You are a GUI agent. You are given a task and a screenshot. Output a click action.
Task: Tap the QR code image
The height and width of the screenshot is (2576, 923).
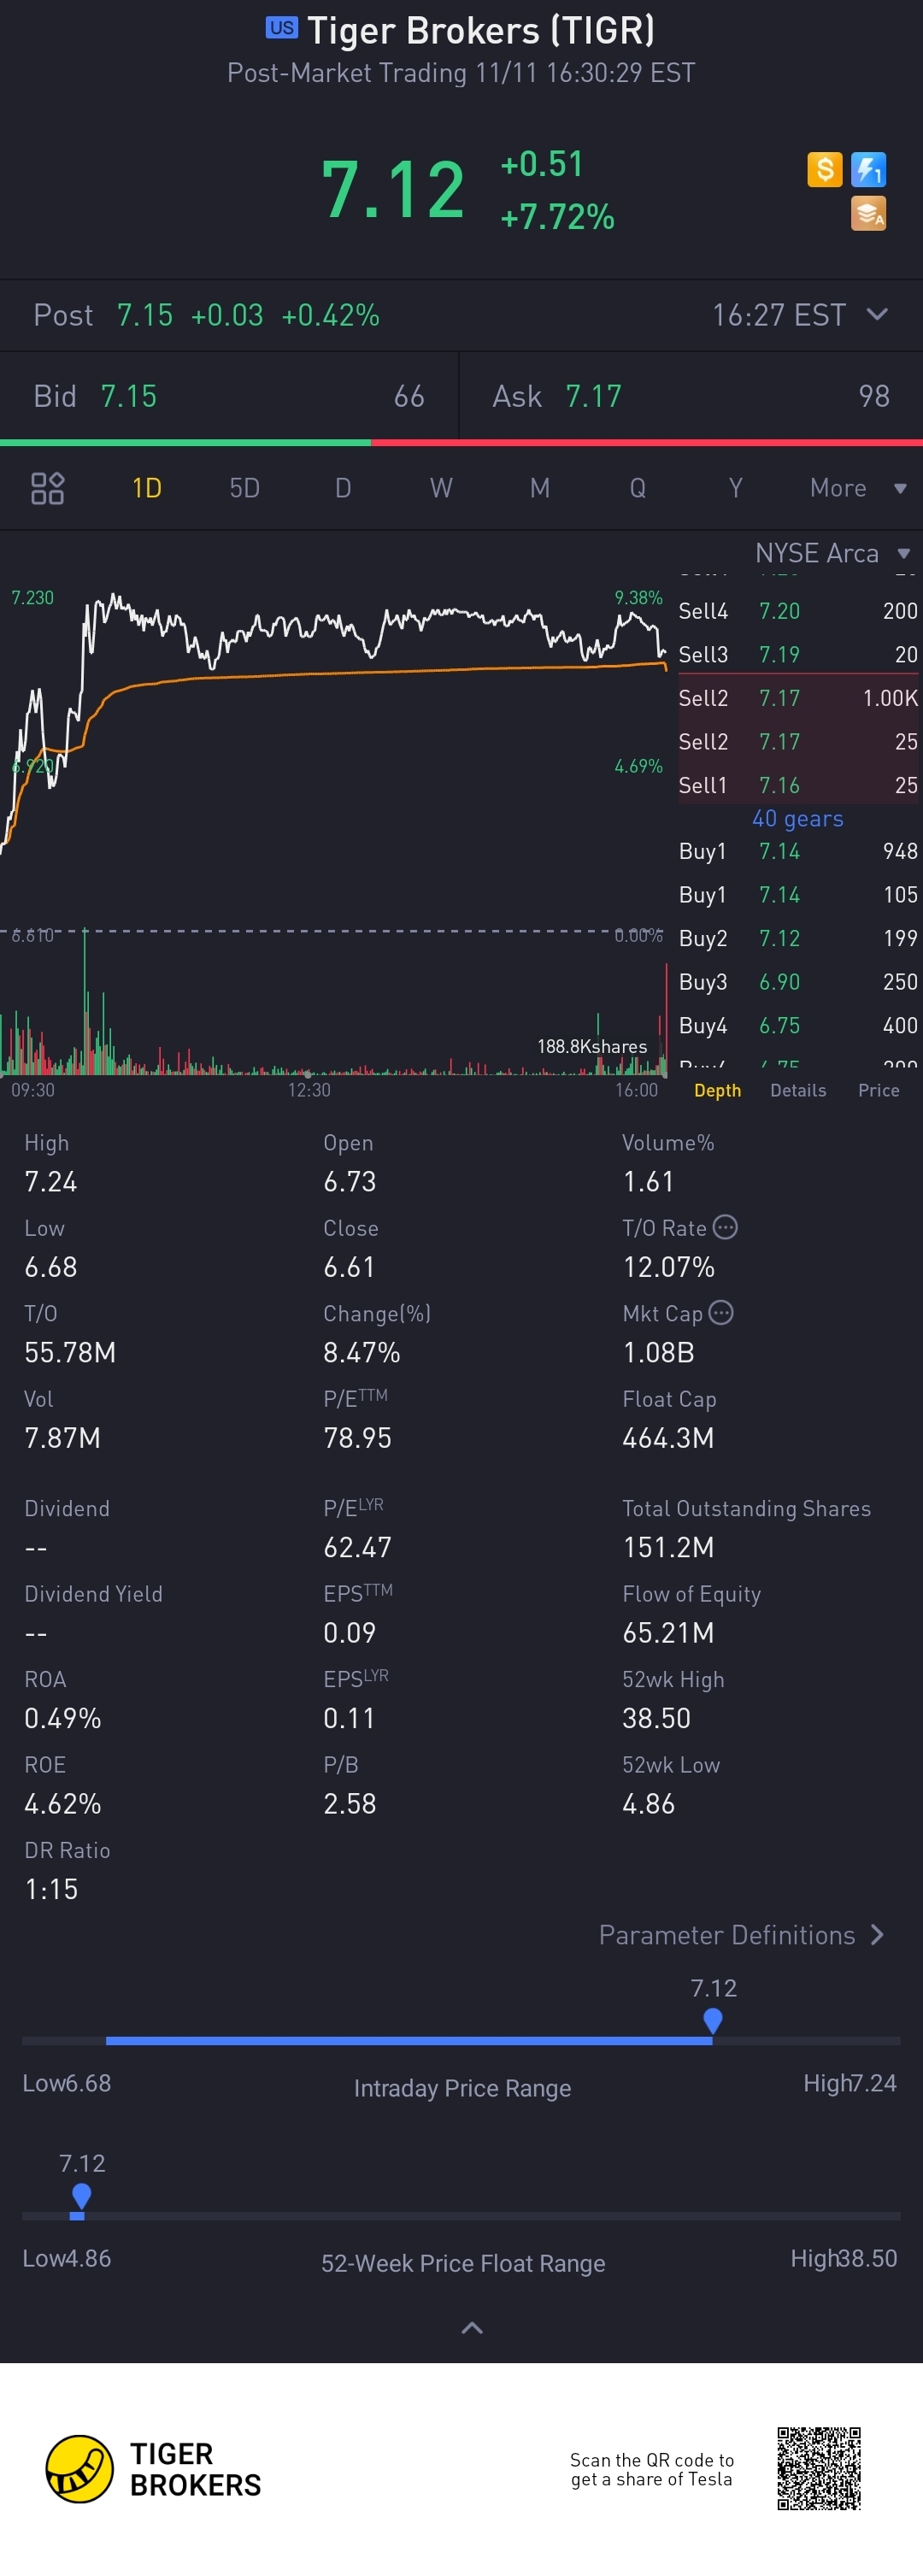click(x=819, y=2468)
